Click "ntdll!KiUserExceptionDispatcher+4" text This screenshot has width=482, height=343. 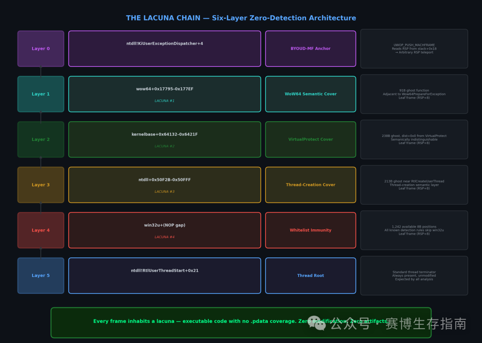pos(165,44)
